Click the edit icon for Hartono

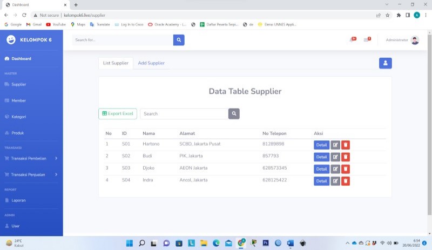click(x=335, y=145)
